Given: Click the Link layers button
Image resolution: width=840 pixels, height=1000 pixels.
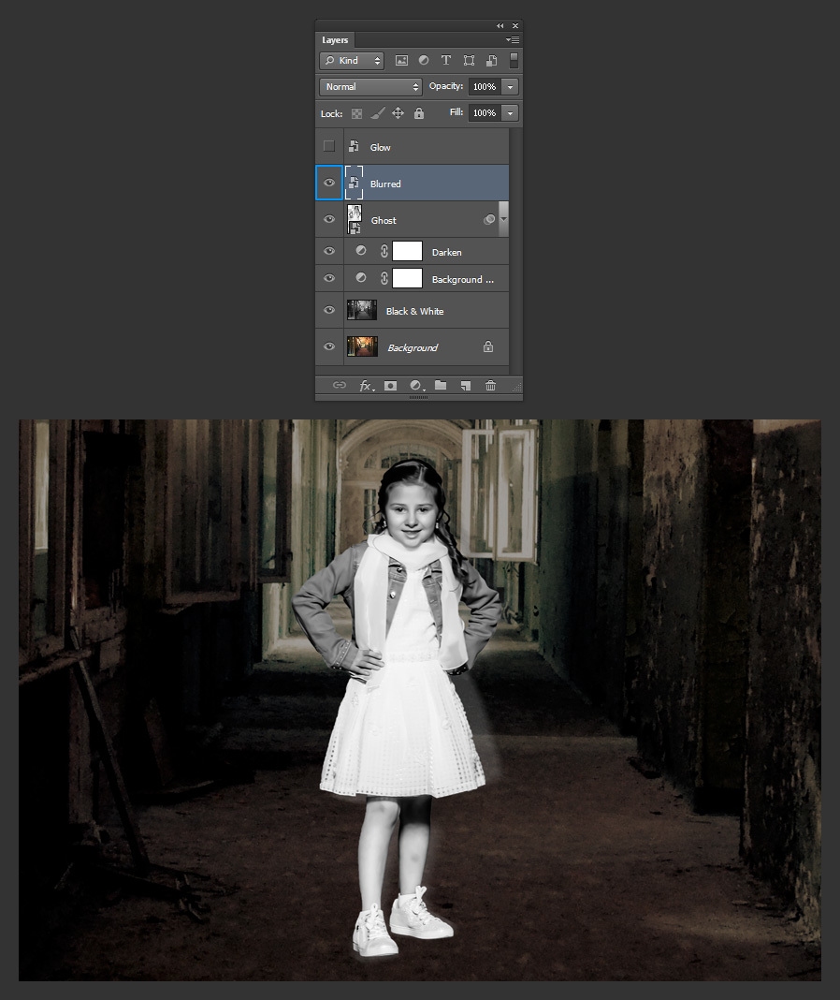Looking at the screenshot, I should 340,385.
